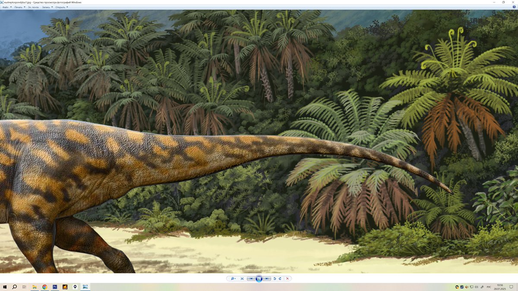Open the clock showing 10:56
Viewport: 518px width, 291px height.
[x=500, y=287]
